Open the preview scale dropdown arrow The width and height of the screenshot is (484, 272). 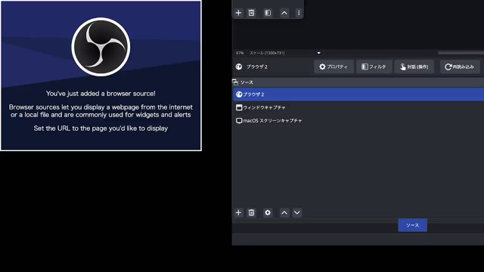click(318, 53)
